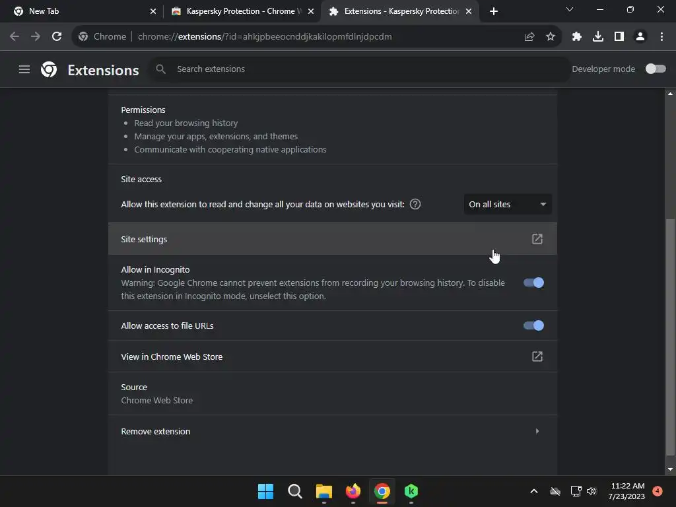Click the Chrome taskbar icon
The height and width of the screenshot is (507, 676).
(x=382, y=491)
